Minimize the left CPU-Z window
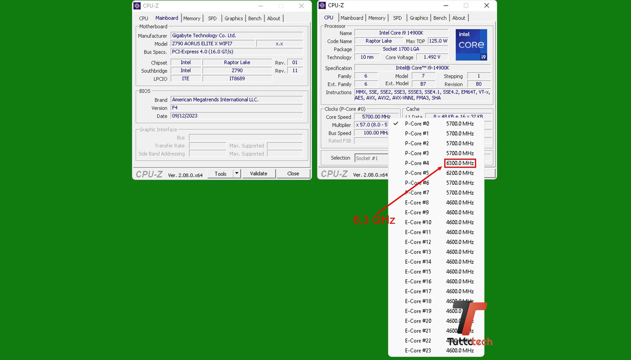This screenshot has height=360, width=631. tap(260, 6)
